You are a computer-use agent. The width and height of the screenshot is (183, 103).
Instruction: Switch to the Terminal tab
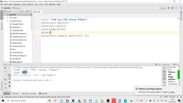(43, 94)
